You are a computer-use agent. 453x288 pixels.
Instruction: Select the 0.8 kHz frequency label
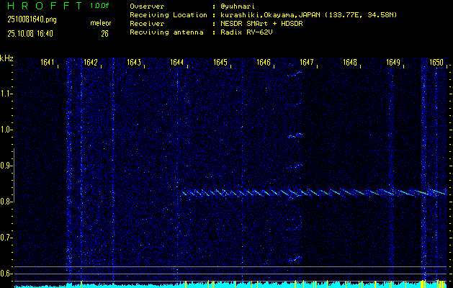pyautogui.click(x=6, y=202)
